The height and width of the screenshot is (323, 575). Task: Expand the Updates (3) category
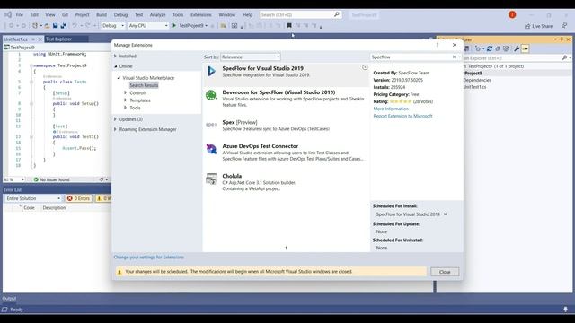click(116, 119)
